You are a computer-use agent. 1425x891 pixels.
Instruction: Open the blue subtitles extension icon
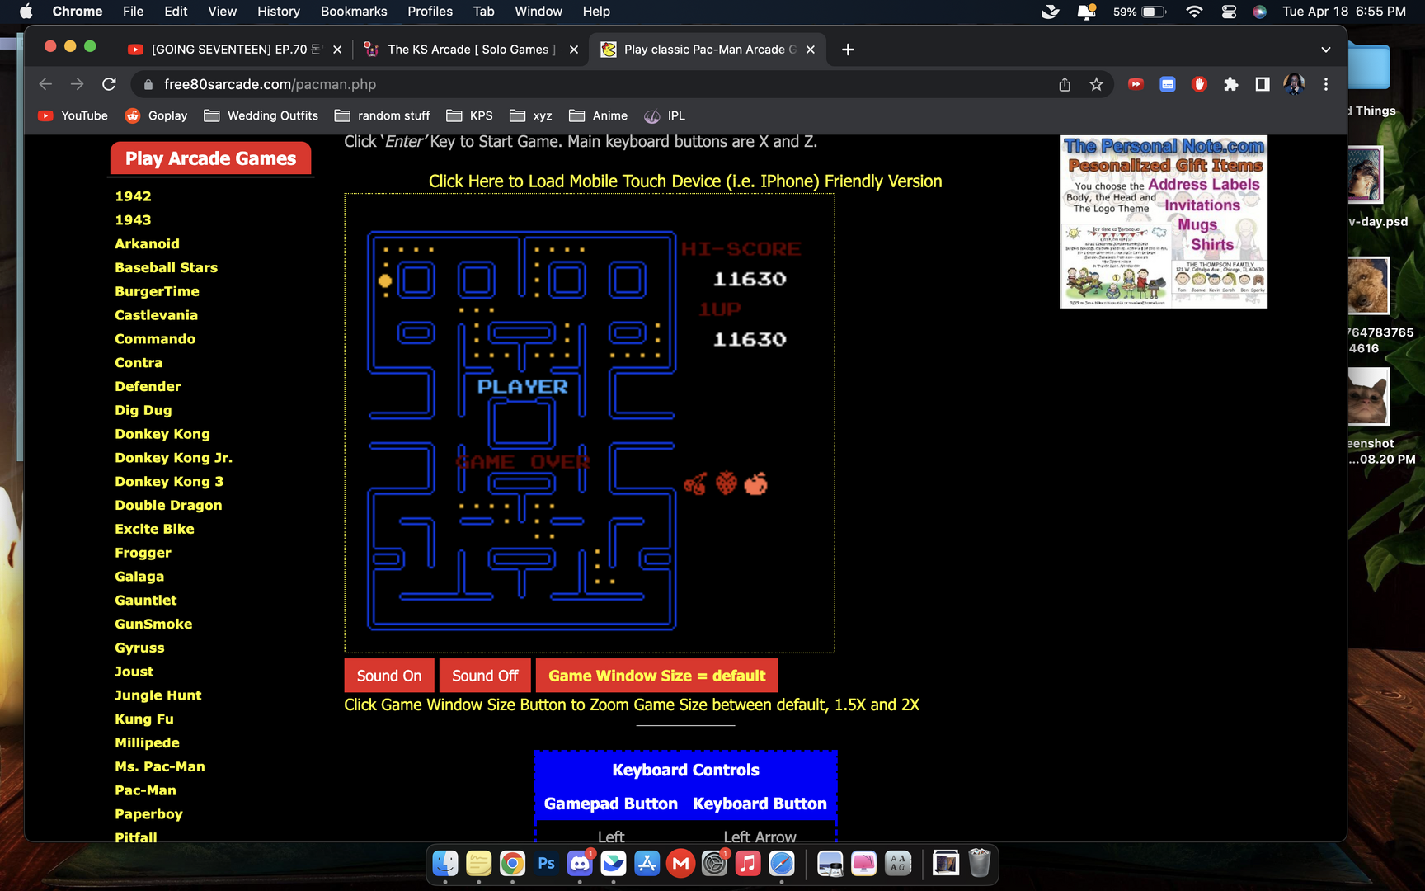click(1168, 84)
